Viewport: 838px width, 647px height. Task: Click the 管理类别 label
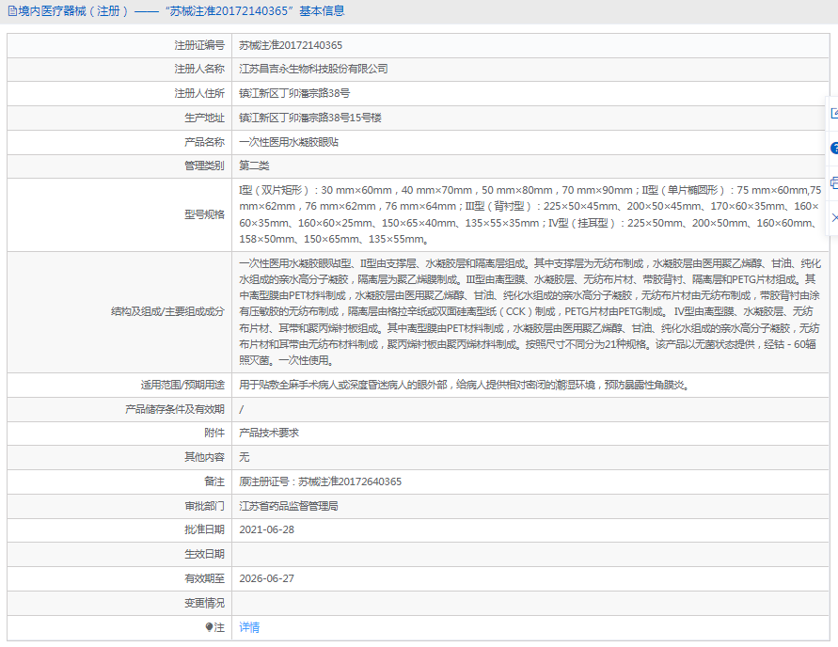(x=205, y=166)
